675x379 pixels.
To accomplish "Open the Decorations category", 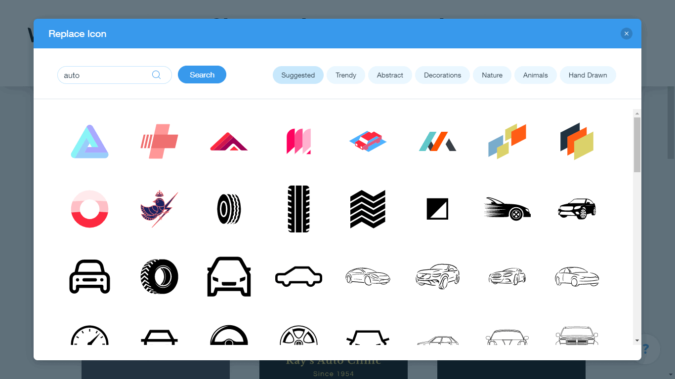I will point(442,75).
